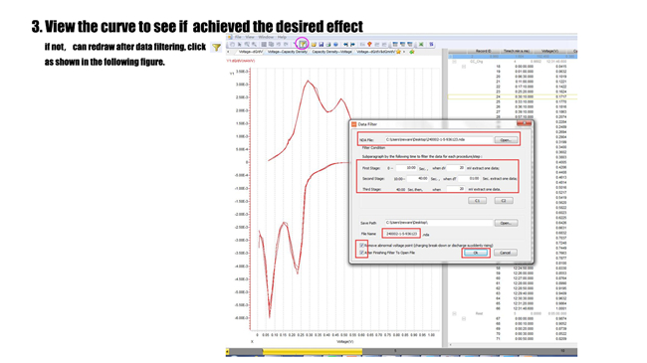Click the First Stage dV field showing 20
The image size is (647, 363).
tap(456, 168)
